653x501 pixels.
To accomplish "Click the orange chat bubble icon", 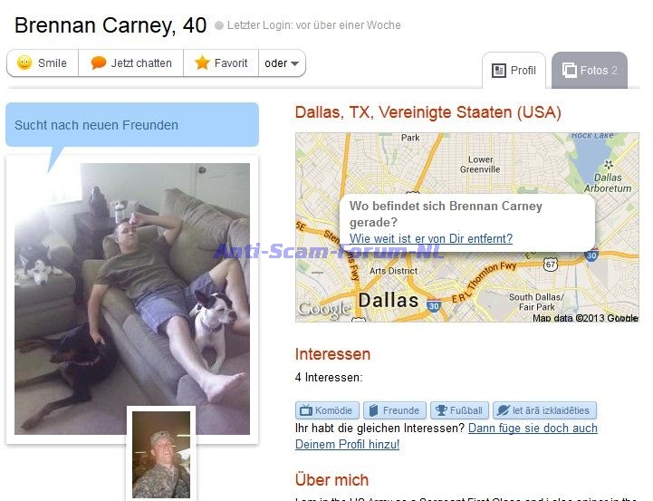I will [x=99, y=63].
